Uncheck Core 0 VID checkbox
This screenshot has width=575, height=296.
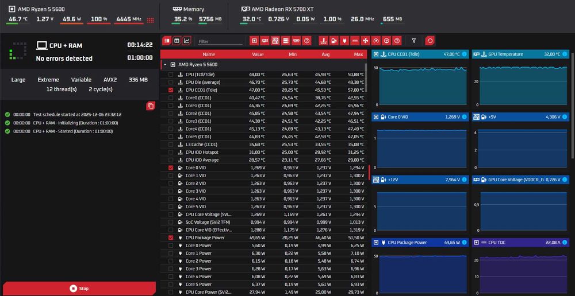pyautogui.click(x=171, y=168)
